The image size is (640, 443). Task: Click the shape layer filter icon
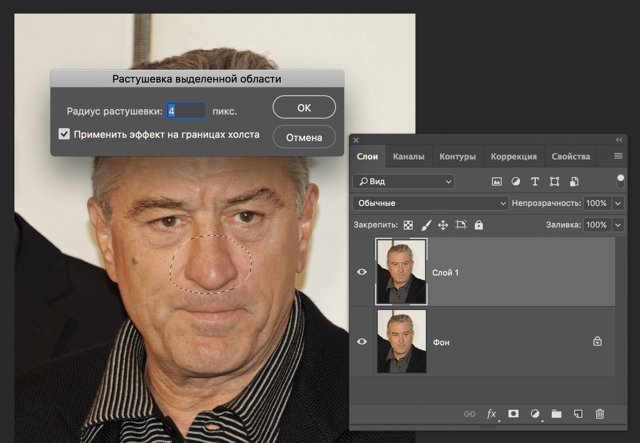click(x=554, y=181)
